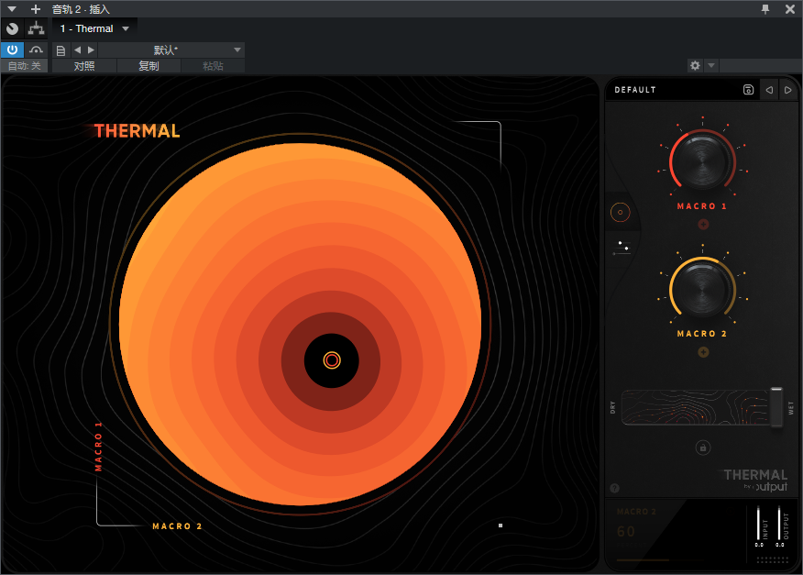The image size is (803, 575).
Task: Pin the plugin window with the pushpin icon
Action: tap(765, 9)
